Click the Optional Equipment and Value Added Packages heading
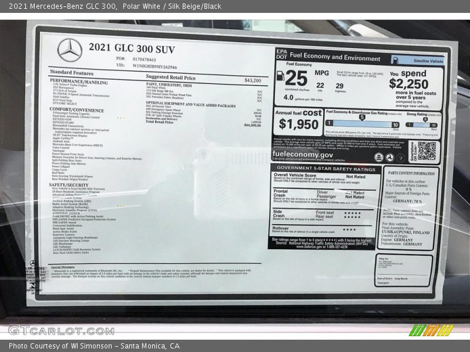Viewport: 470px width, 352px height. pos(190,104)
